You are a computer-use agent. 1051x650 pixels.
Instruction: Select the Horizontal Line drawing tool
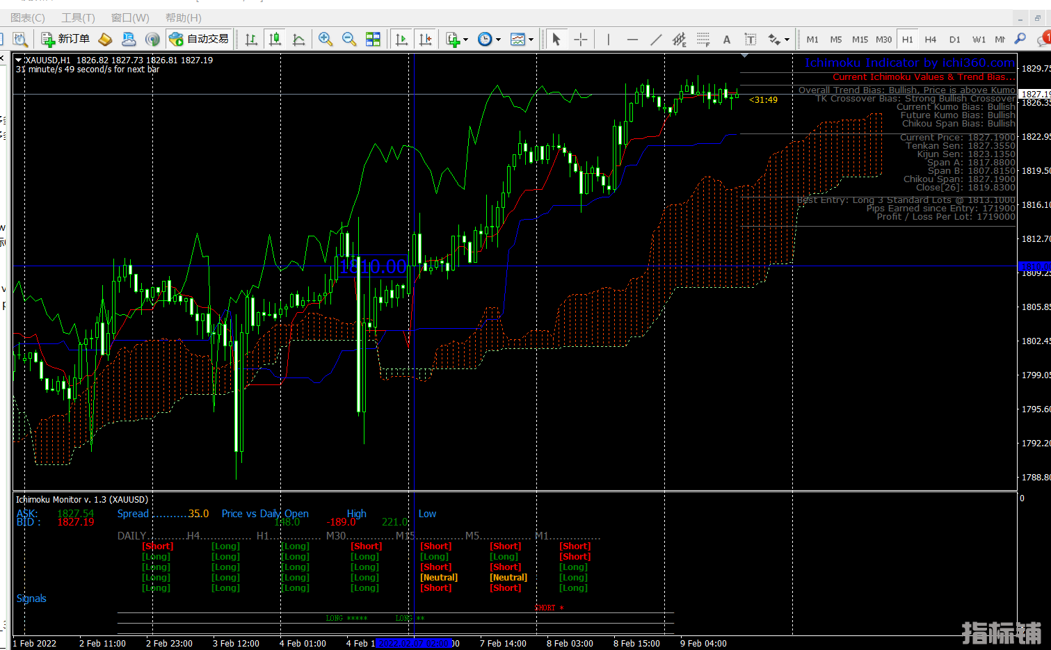click(632, 39)
